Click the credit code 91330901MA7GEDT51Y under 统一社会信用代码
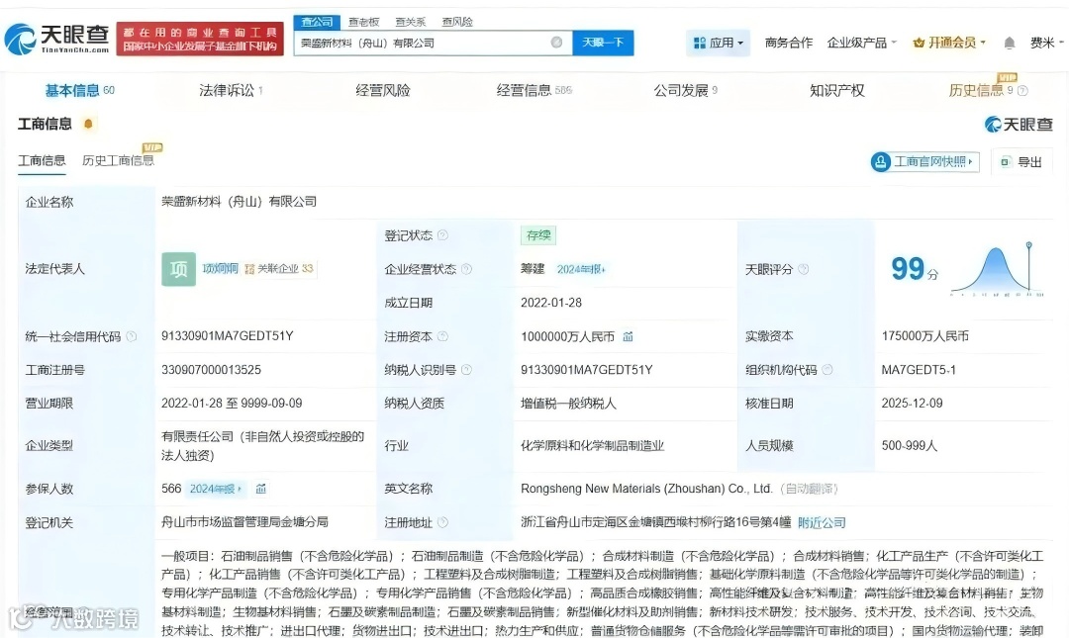The width and height of the screenshot is (1069, 638). click(227, 336)
